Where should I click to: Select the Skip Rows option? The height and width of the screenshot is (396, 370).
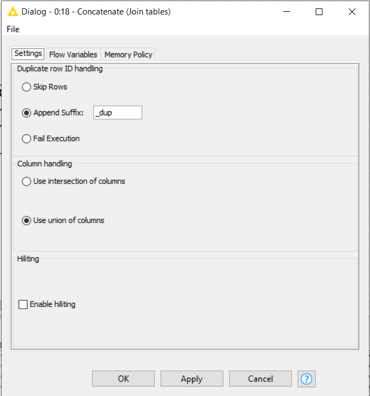(26, 87)
